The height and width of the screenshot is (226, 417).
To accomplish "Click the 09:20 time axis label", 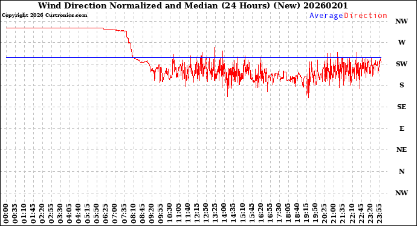I will (x=151, y=214).
